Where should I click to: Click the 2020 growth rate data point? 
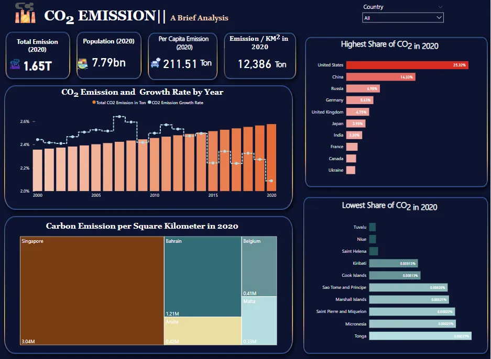[x=271, y=181]
